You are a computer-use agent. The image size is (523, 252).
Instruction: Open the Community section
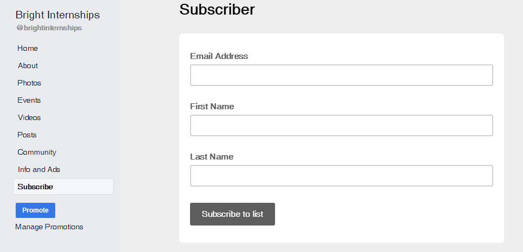[37, 152]
